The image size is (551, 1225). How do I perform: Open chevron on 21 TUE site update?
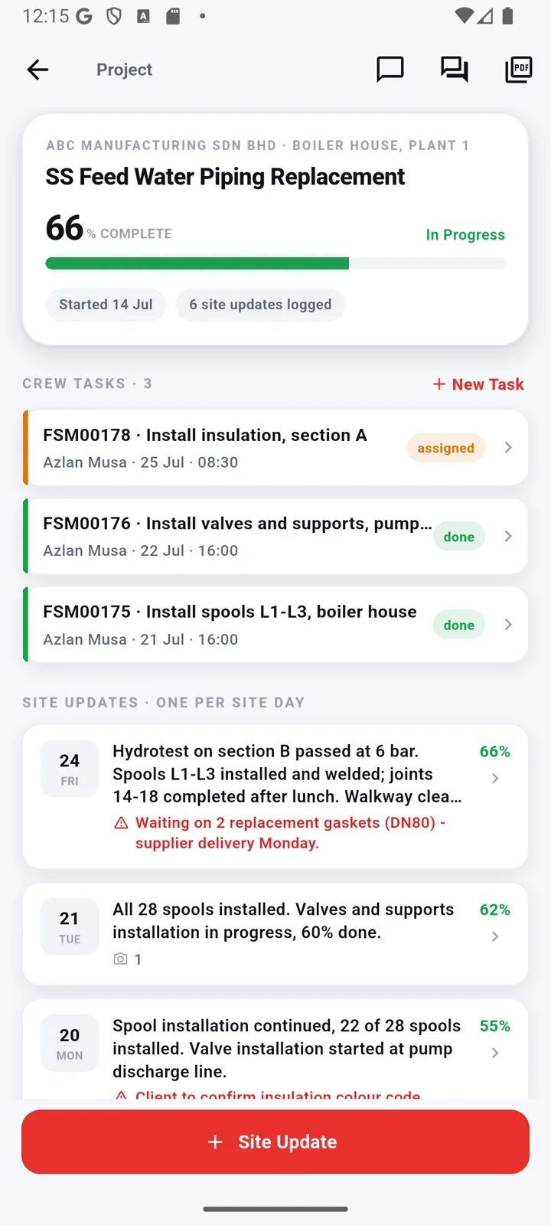495,936
